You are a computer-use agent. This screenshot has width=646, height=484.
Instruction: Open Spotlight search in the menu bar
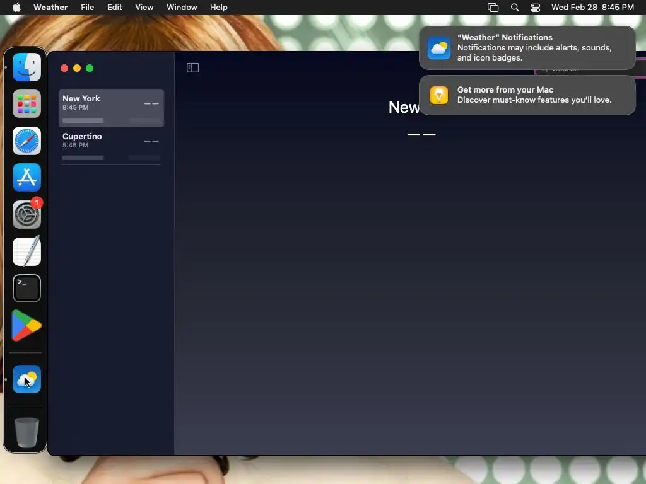(x=515, y=8)
